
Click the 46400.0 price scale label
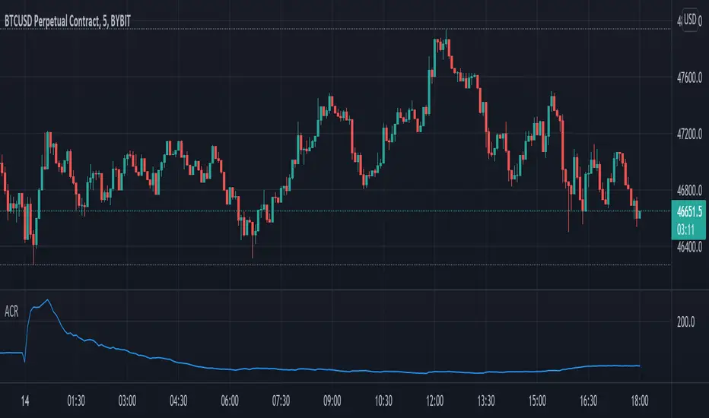tap(689, 248)
